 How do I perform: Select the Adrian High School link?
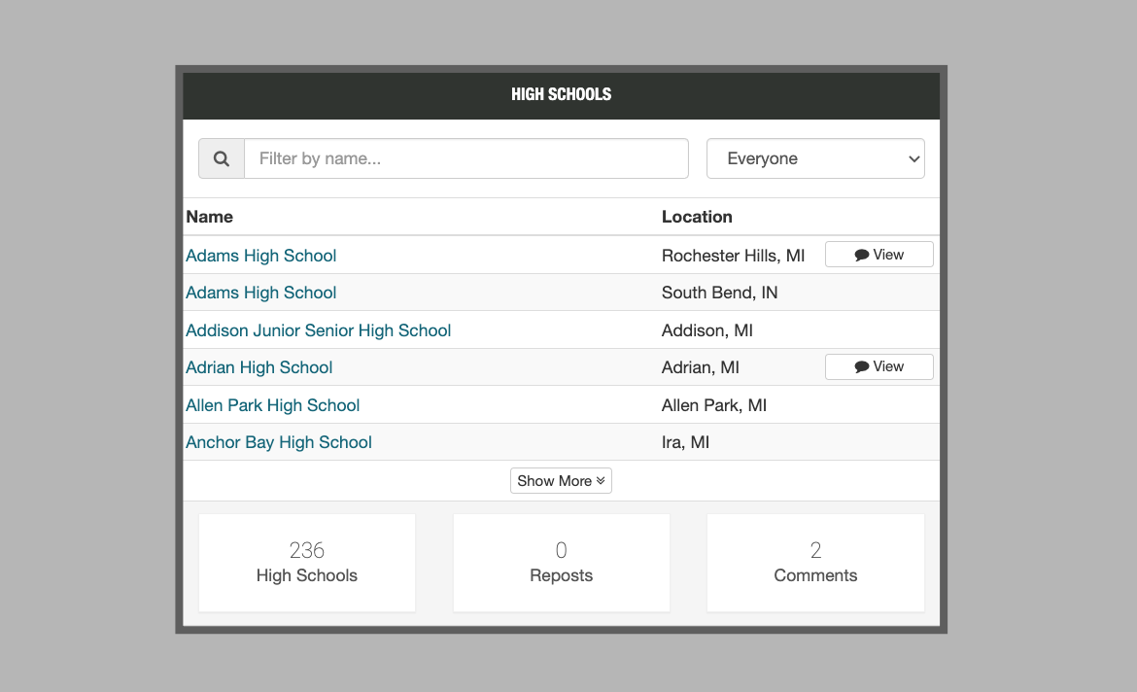[258, 367]
